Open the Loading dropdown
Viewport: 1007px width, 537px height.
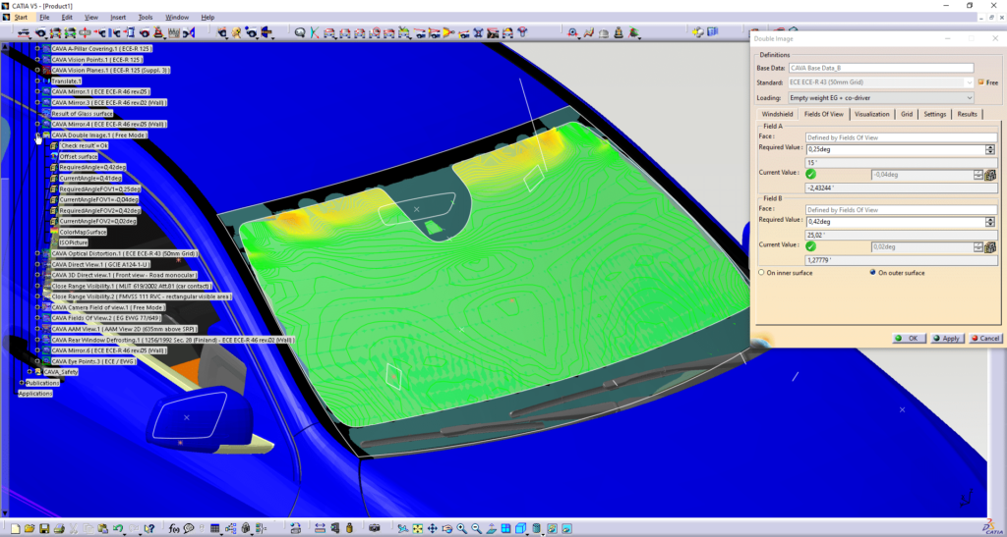880,98
